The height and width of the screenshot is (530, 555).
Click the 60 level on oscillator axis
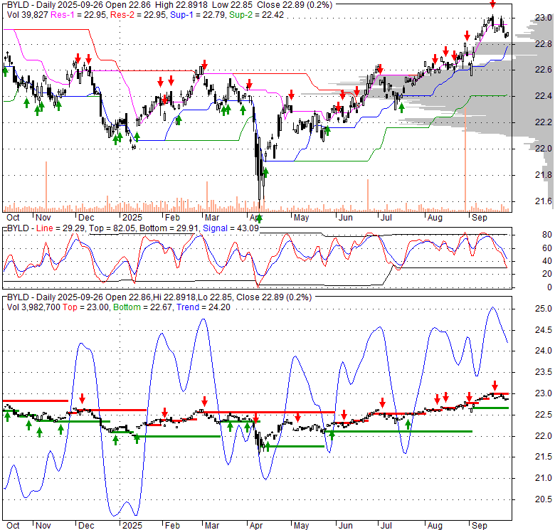(547, 248)
